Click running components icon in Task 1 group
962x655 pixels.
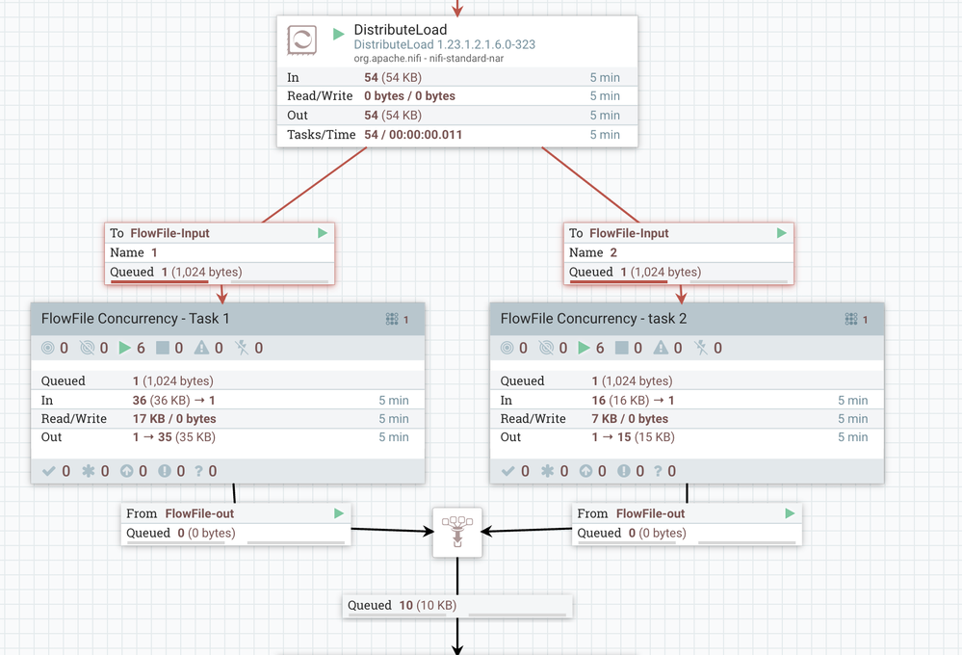tap(124, 348)
